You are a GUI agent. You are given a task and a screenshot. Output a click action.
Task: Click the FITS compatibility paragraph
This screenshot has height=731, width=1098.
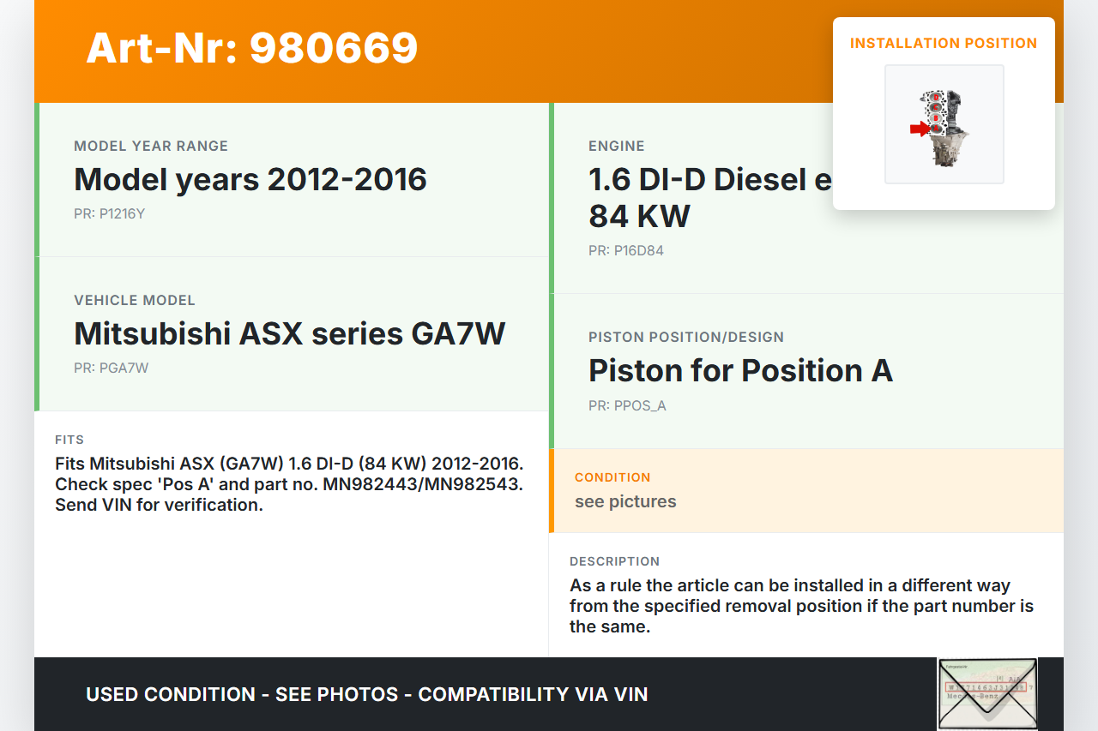[289, 484]
